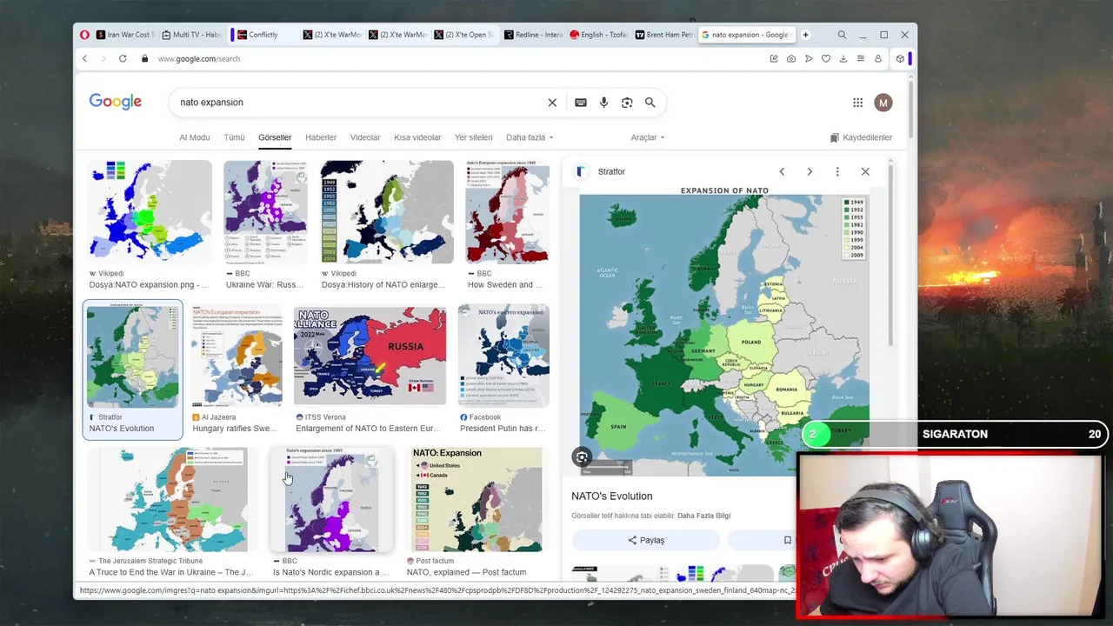Open ITSS Verona Enlargement of NATO thumbnail
Image resolution: width=1113 pixels, height=626 pixels.
pyautogui.click(x=370, y=356)
